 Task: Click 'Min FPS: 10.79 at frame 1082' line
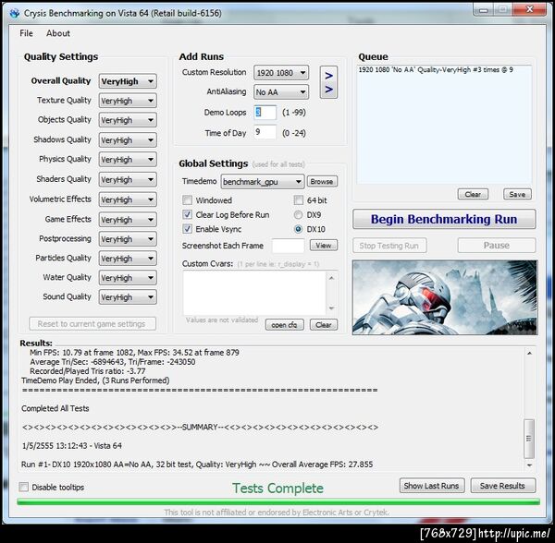pyautogui.click(x=134, y=352)
